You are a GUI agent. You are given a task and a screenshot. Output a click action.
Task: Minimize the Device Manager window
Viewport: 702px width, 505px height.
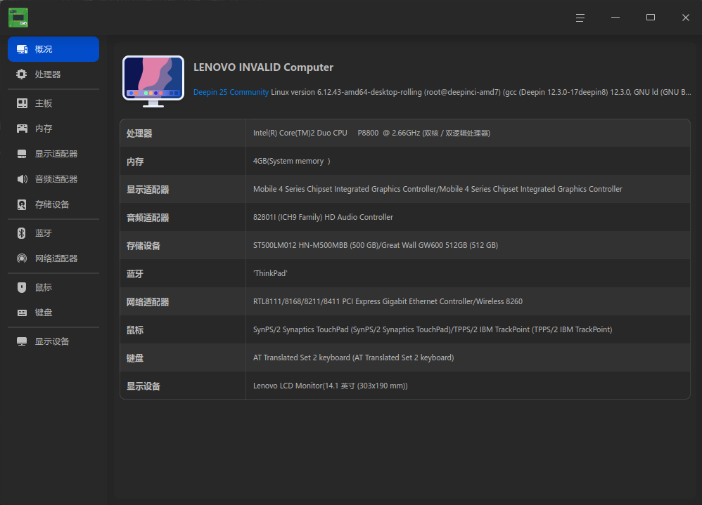tap(615, 18)
